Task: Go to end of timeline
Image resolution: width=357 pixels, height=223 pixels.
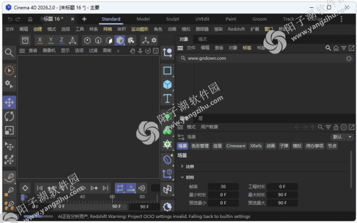Action: [x=105, y=188]
